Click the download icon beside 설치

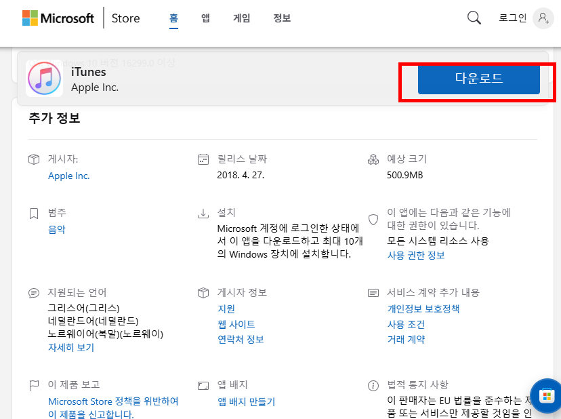point(203,214)
